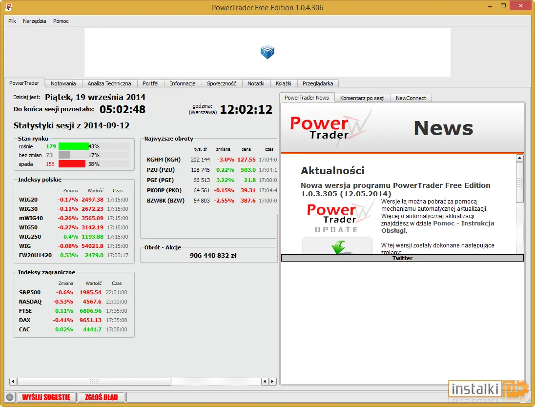
Task: Click the red 'spada' progress bar
Action: 72,164
